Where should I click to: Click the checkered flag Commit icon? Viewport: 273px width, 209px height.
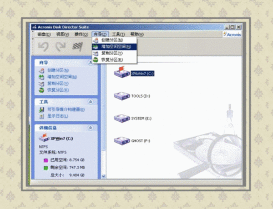click(77, 47)
